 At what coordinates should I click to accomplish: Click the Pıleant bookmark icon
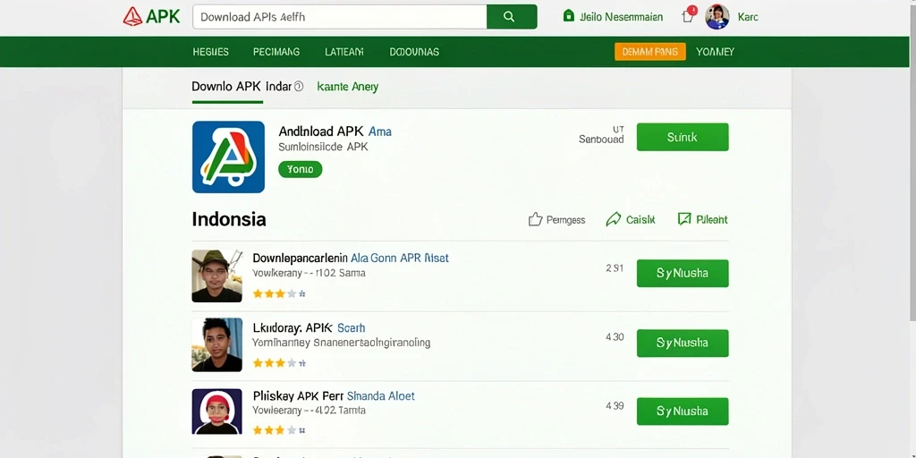684,219
